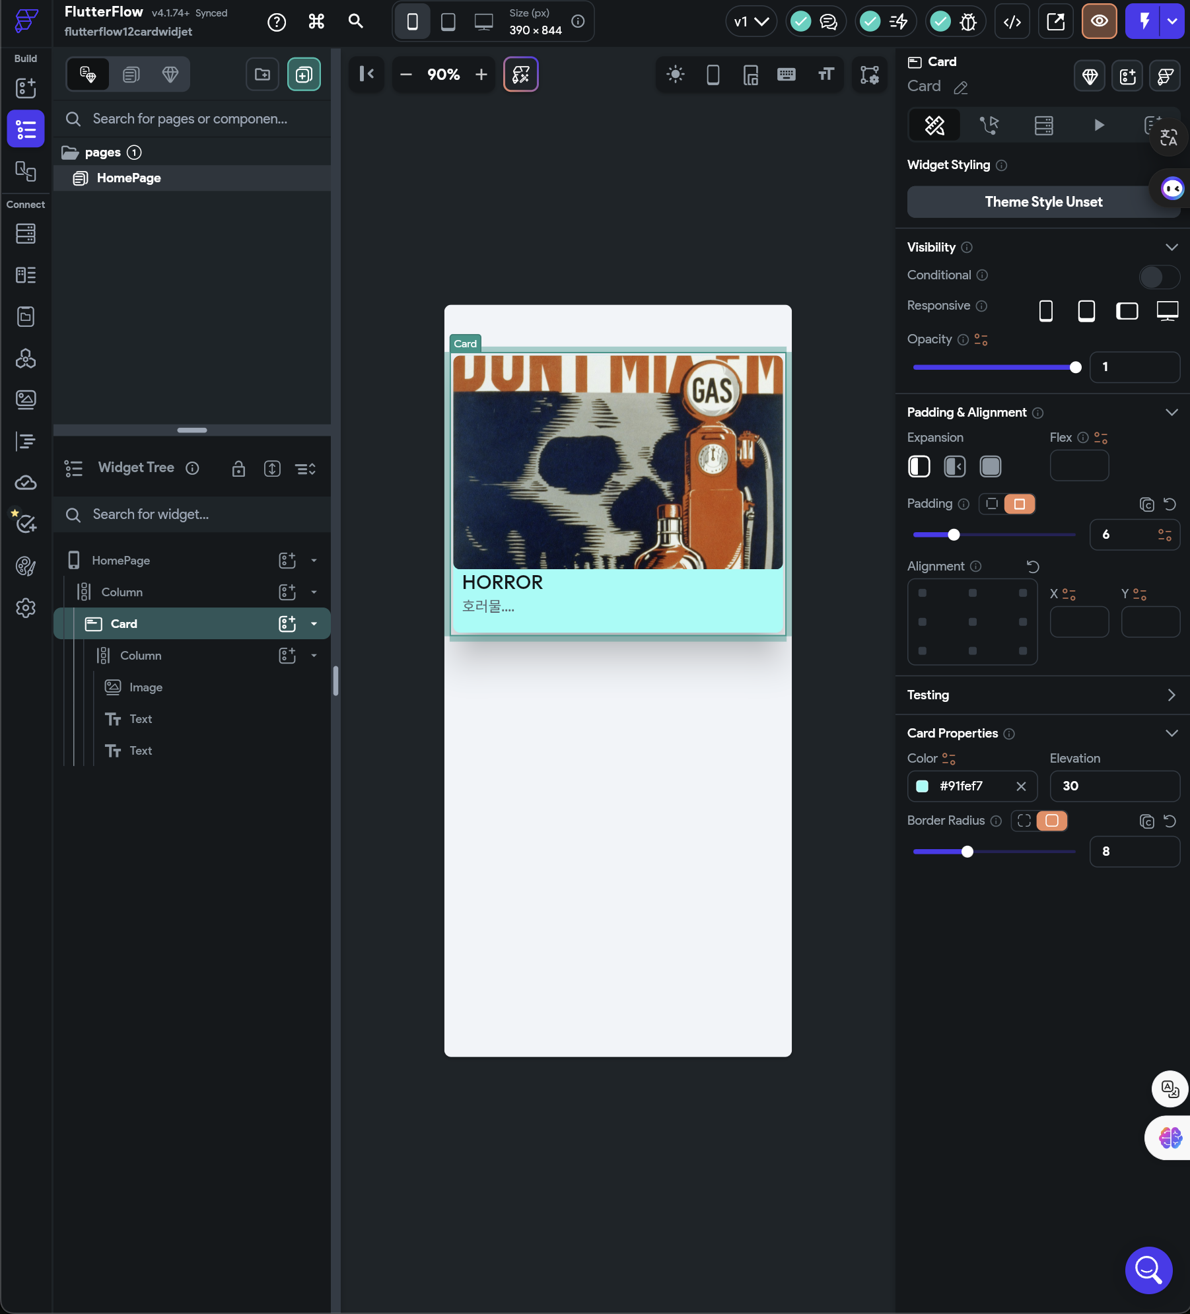
Task: Toggle canvas light mode sun icon
Action: [x=676, y=75]
